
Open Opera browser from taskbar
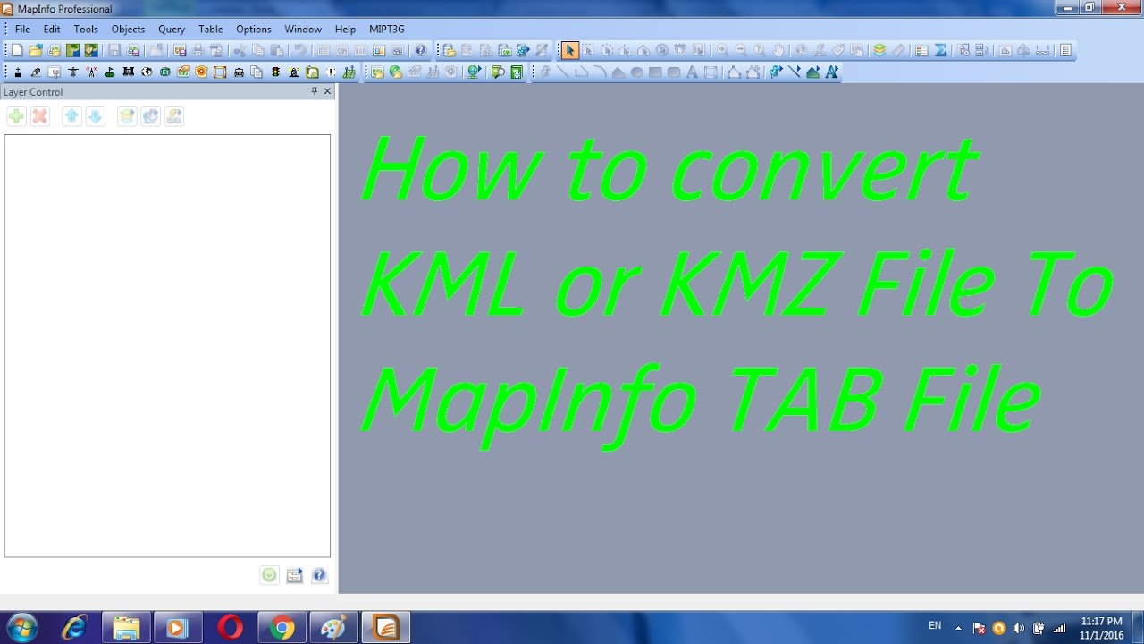coord(230,628)
